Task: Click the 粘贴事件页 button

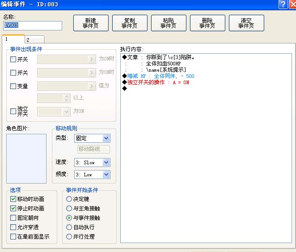Action: [169, 23]
